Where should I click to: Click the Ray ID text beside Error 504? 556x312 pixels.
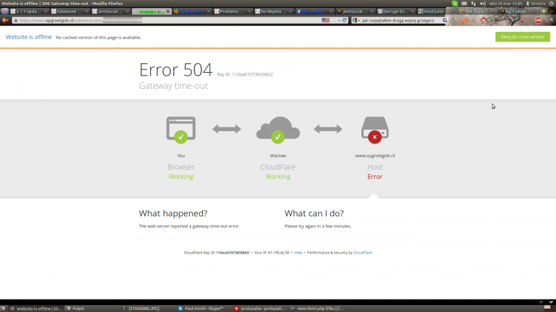pos(245,75)
